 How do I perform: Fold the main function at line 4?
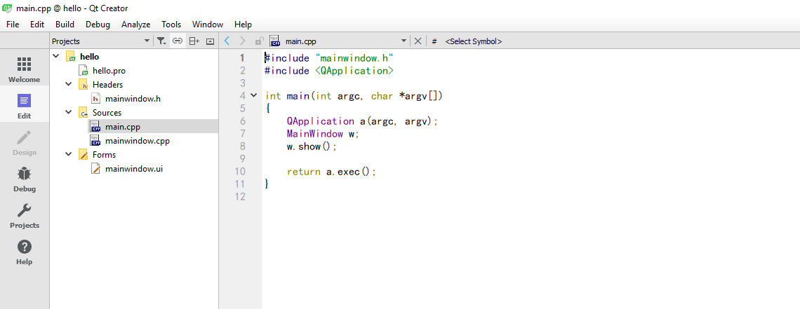point(253,95)
